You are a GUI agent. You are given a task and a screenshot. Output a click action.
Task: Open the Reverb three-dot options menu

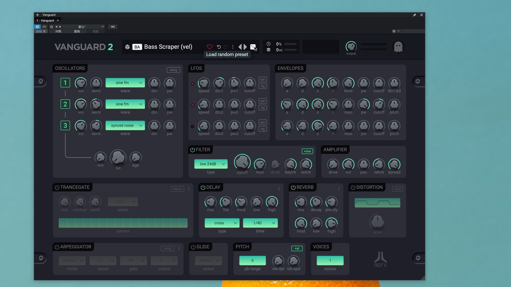click(339, 189)
